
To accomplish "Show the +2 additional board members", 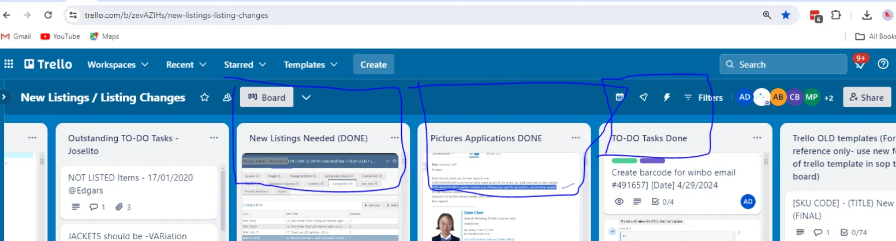I will [x=829, y=97].
